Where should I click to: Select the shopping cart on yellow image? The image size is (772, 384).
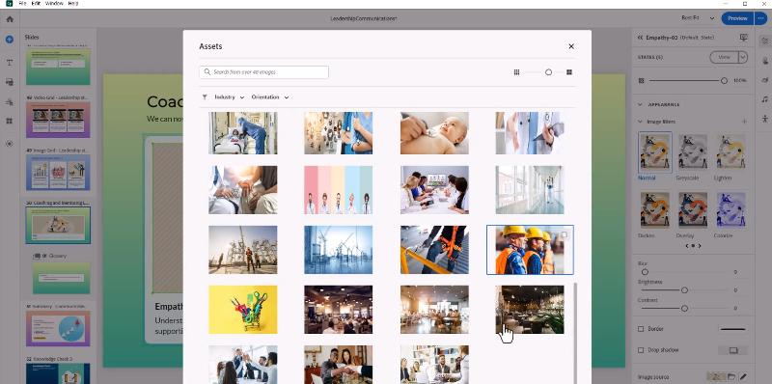[x=243, y=310]
